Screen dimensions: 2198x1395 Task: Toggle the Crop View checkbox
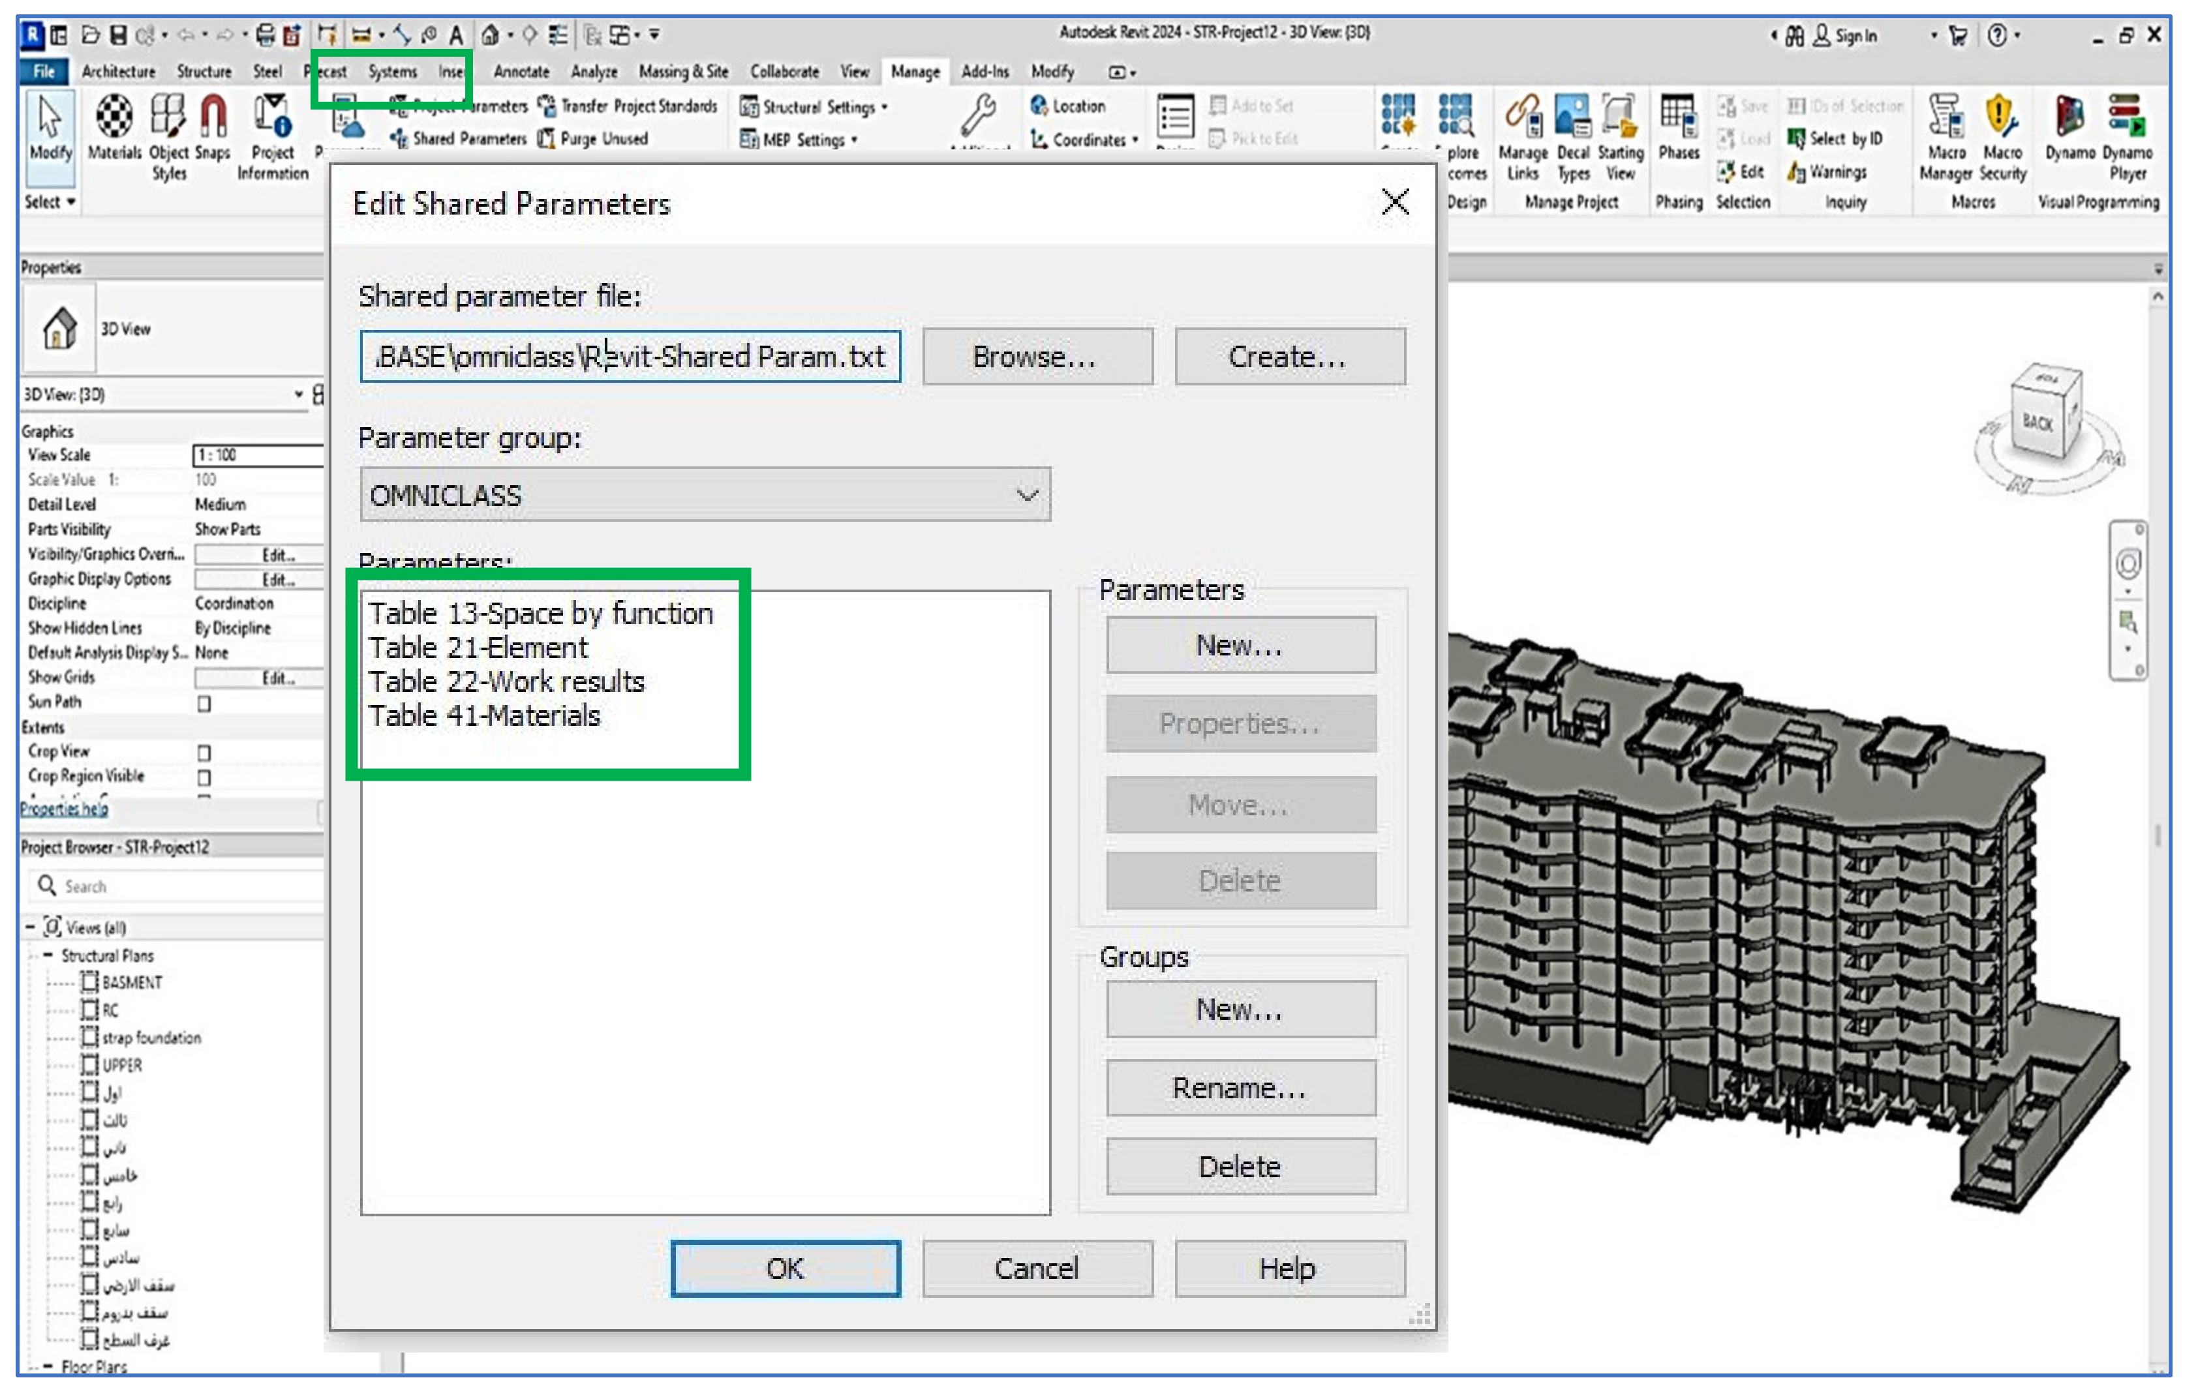point(204,753)
